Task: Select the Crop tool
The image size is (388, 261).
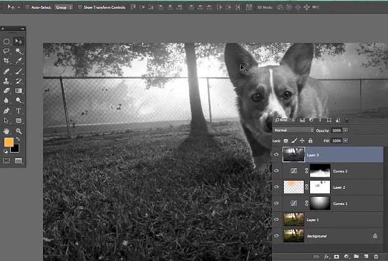Action: [7, 61]
